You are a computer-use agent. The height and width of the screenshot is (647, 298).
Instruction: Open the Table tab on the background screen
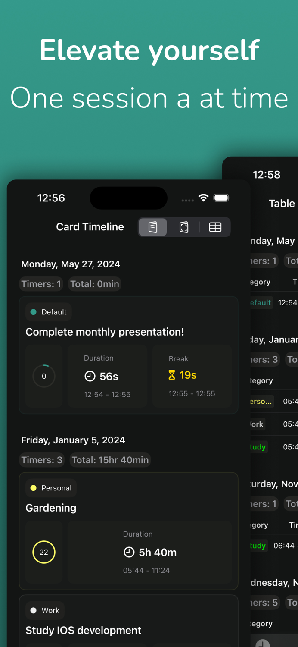tap(282, 203)
